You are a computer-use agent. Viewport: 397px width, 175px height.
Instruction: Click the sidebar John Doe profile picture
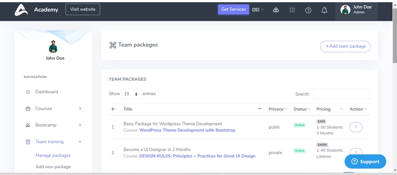tap(53, 47)
